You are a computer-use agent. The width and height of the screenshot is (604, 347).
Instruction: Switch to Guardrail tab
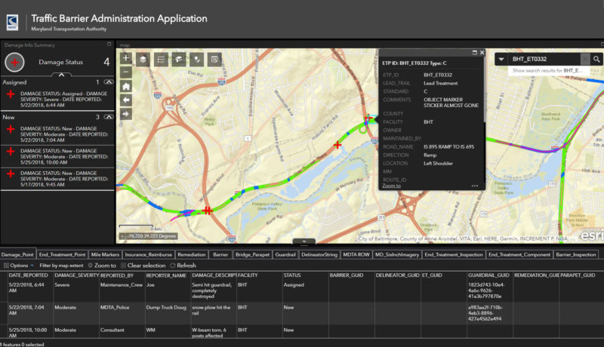pyautogui.click(x=285, y=255)
